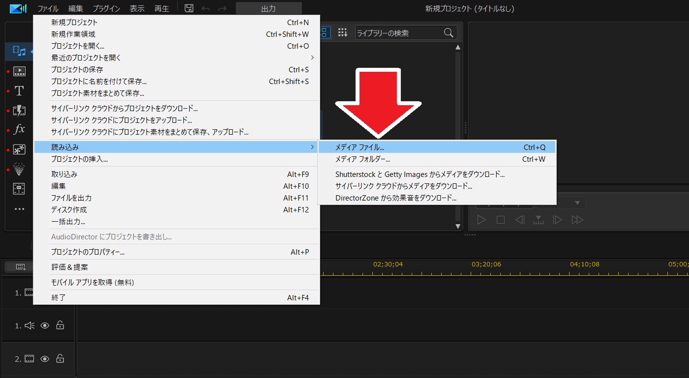Open the subtitle room icon above the three dots

(x=19, y=189)
